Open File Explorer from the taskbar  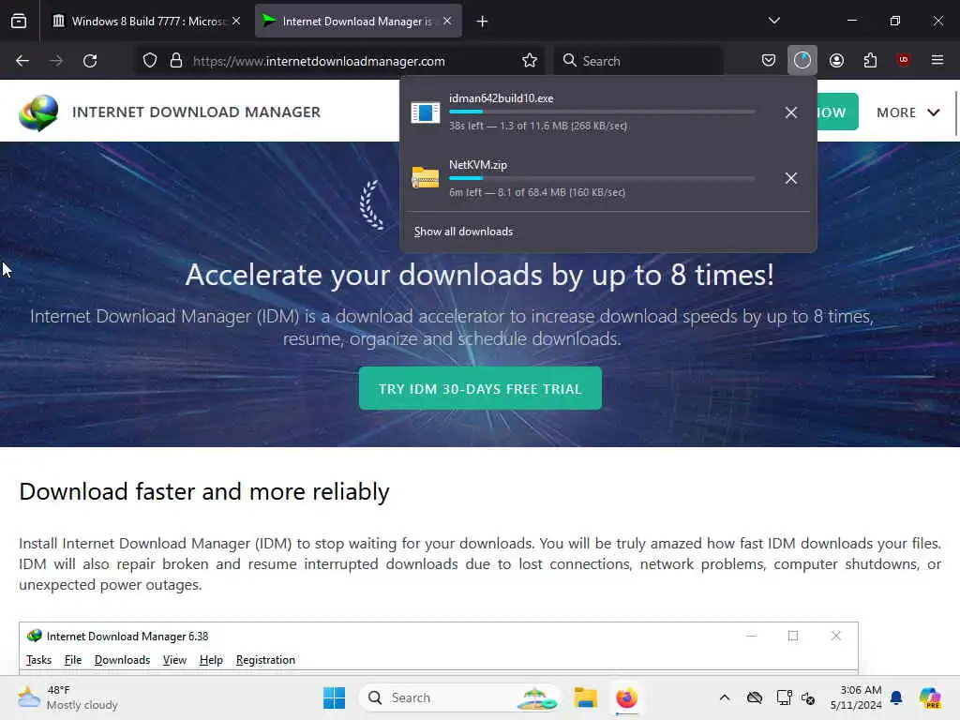pyautogui.click(x=585, y=697)
